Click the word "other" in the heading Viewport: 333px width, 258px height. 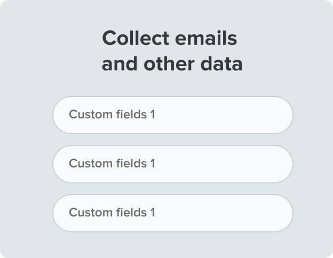(169, 64)
